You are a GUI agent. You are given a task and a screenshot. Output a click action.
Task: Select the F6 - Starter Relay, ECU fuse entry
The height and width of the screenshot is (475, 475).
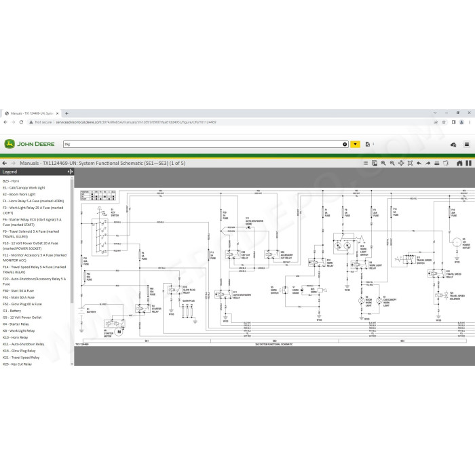click(32, 222)
